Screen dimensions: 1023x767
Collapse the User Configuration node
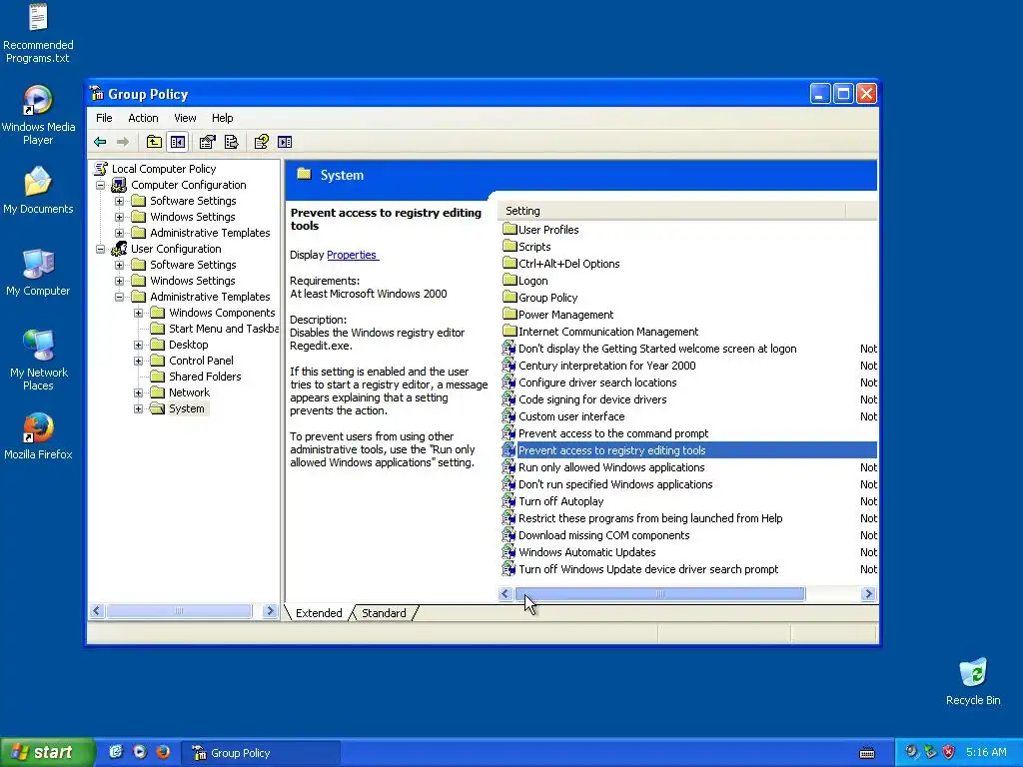point(101,249)
